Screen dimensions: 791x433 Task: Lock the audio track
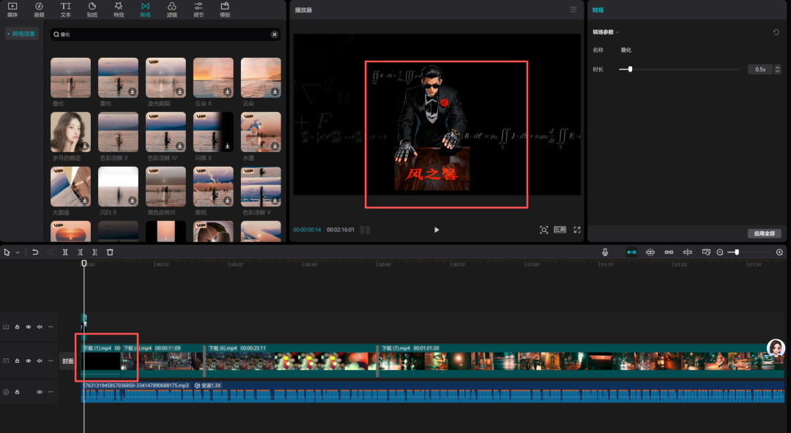click(x=17, y=392)
